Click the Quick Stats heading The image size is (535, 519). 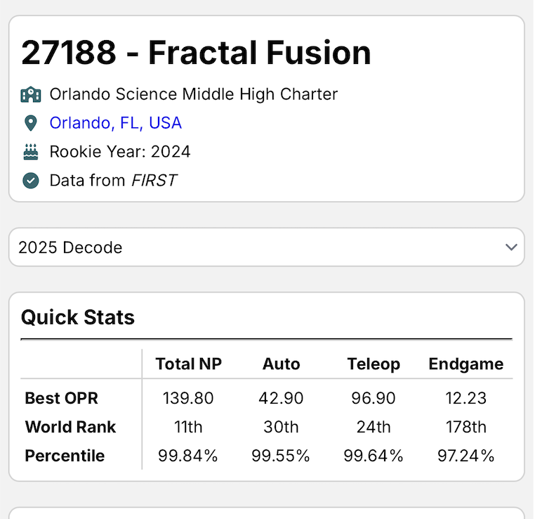78,317
